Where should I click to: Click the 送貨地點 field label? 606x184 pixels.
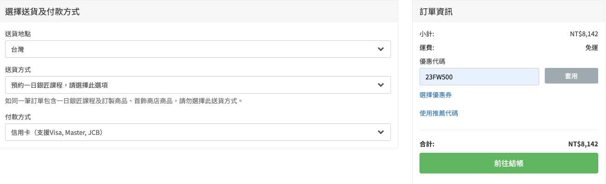coord(18,34)
